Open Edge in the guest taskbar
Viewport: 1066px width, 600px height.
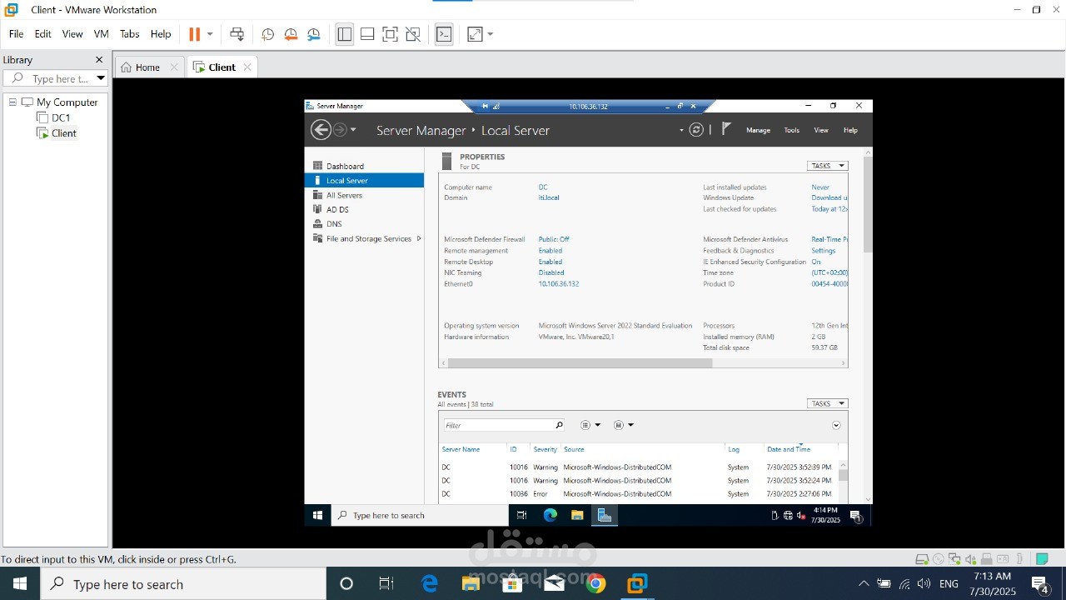[x=550, y=515]
